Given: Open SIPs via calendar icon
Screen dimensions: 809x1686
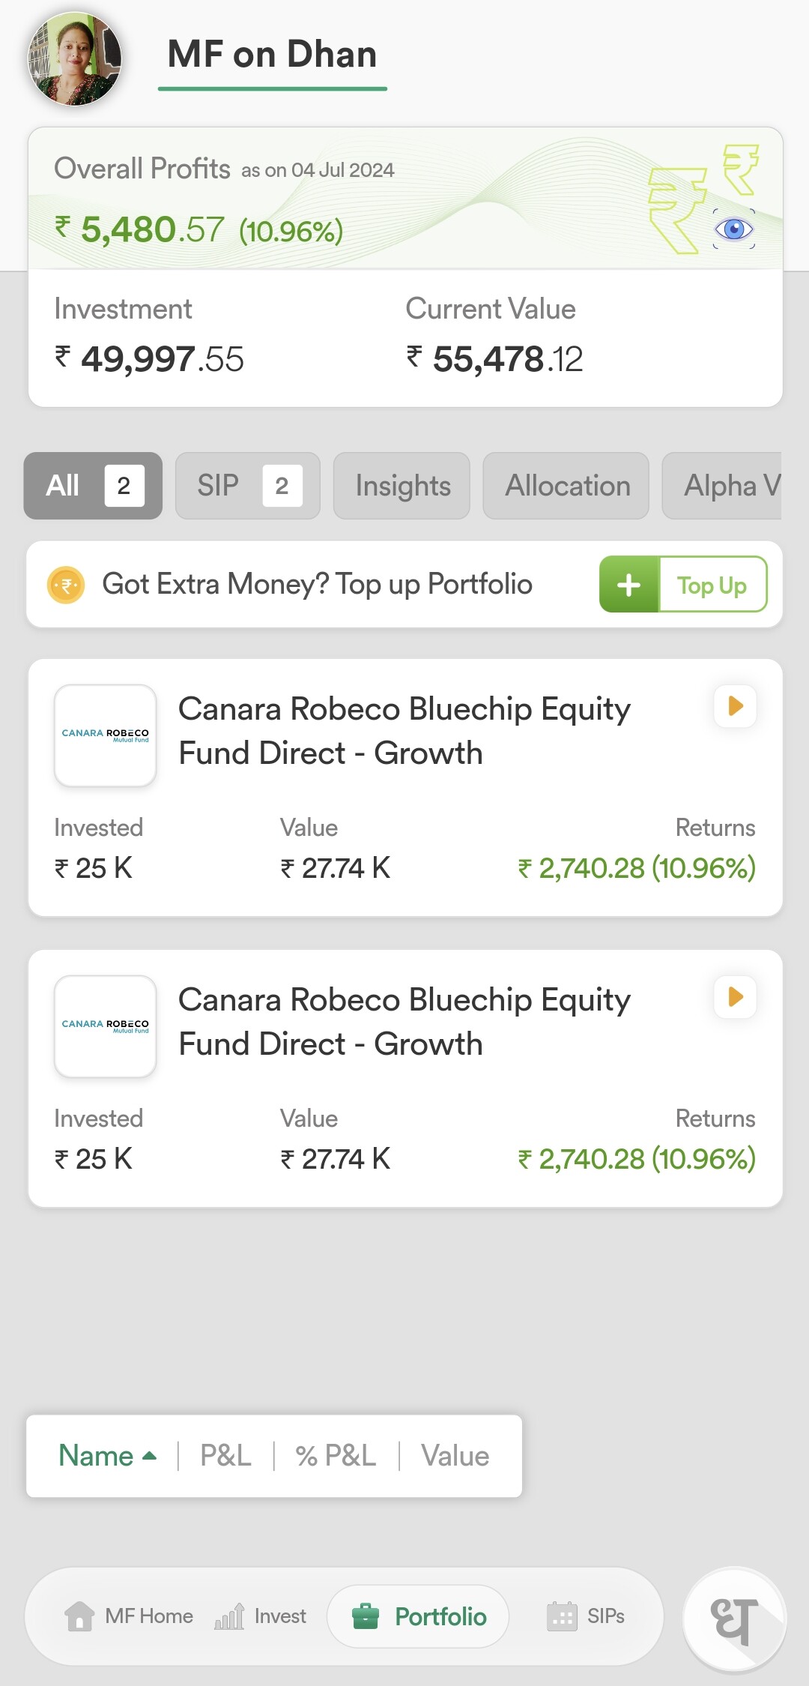Looking at the screenshot, I should pyautogui.click(x=562, y=1616).
